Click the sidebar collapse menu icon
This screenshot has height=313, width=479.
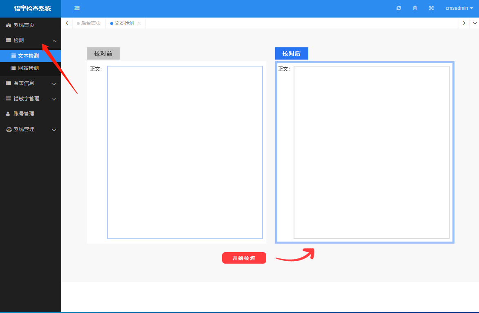77,8
